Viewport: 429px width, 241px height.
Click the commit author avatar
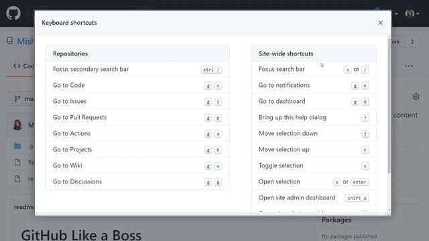17,125
